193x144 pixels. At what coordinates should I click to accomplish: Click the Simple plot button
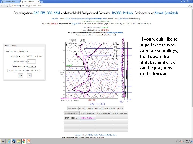(x=120, y=108)
